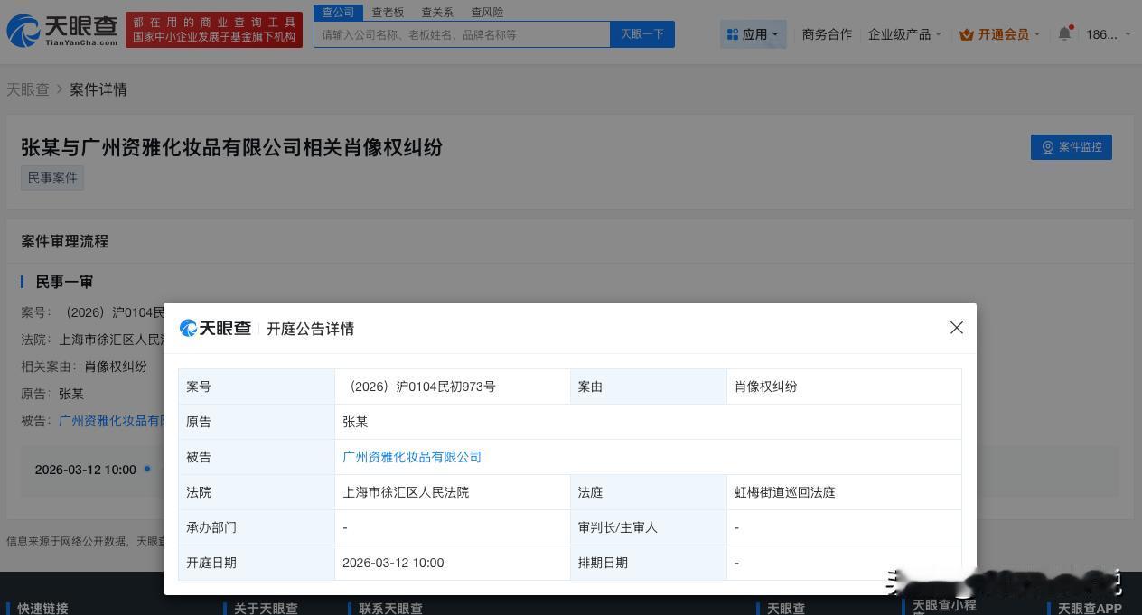Click the red notification badge on the bell
The width and height of the screenshot is (1142, 615).
1072,25
